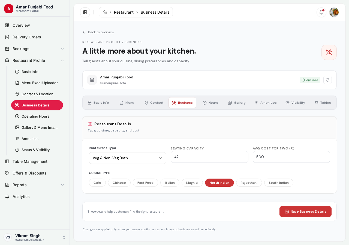This screenshot has width=349, height=245.
Task: Toggle the Italian cuisine chip
Action: 170,183
